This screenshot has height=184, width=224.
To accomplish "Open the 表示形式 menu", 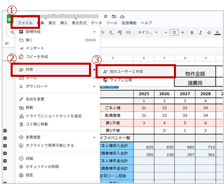I will click(x=79, y=23).
